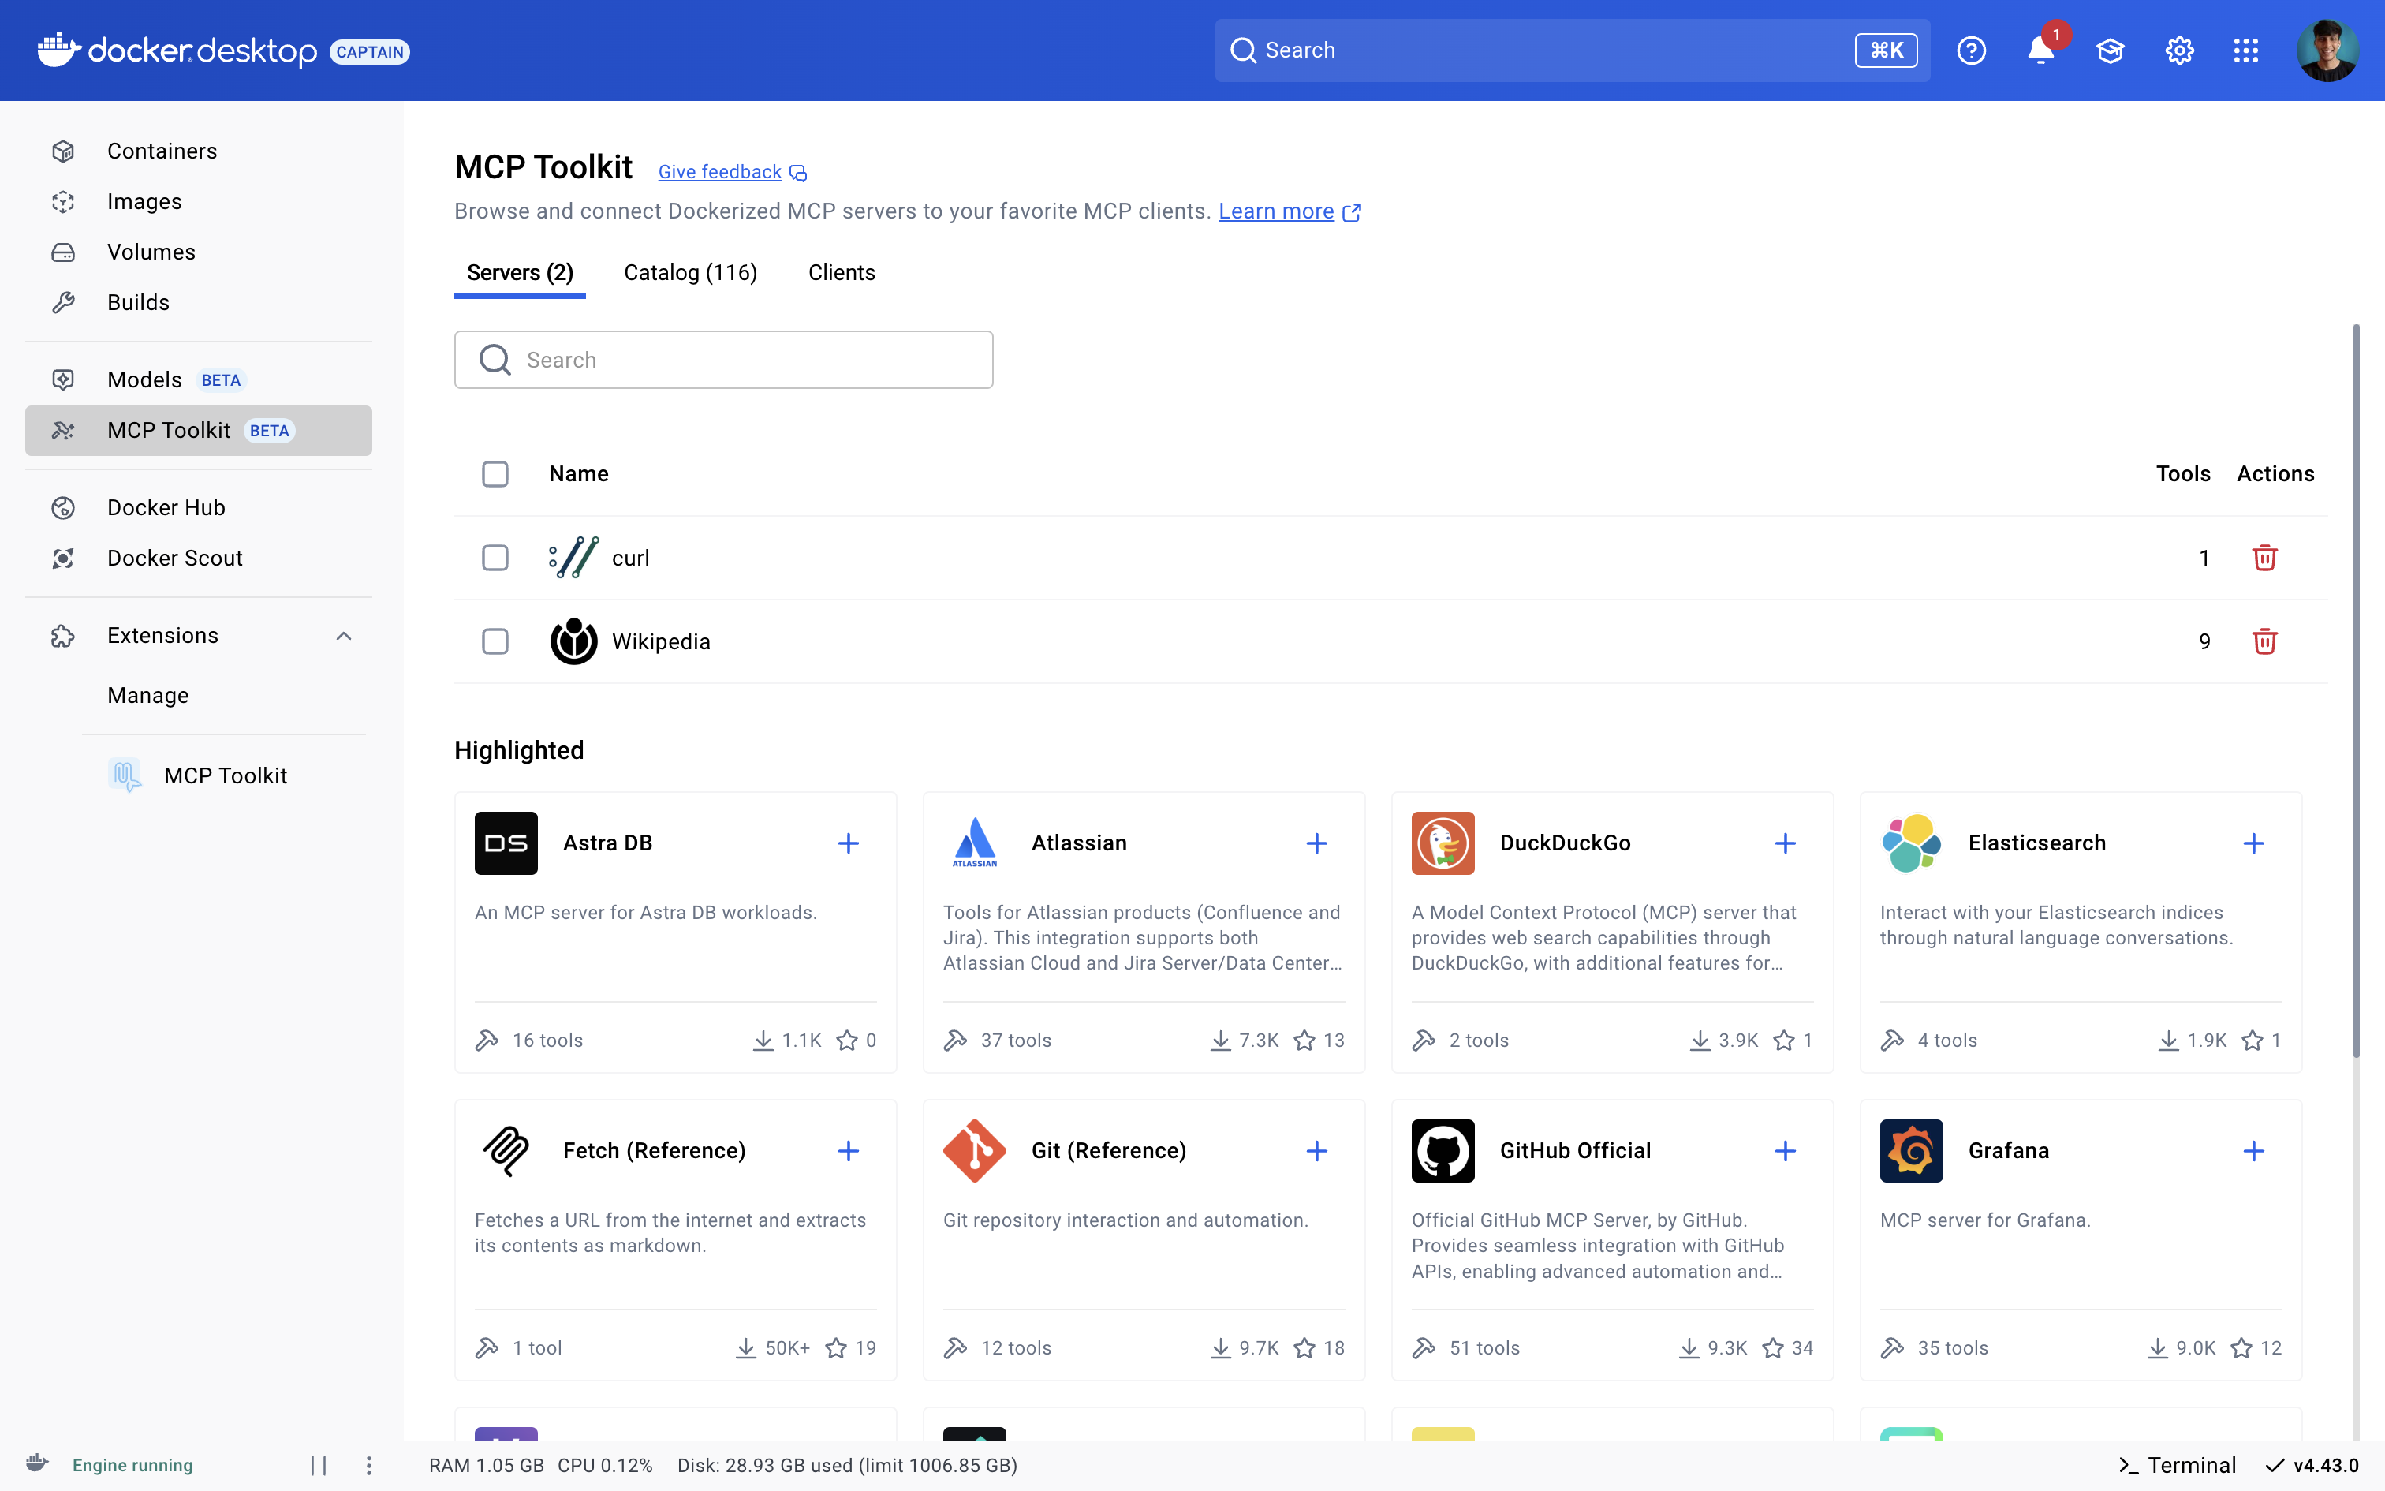Open engine options three-dot menu

tap(368, 1466)
